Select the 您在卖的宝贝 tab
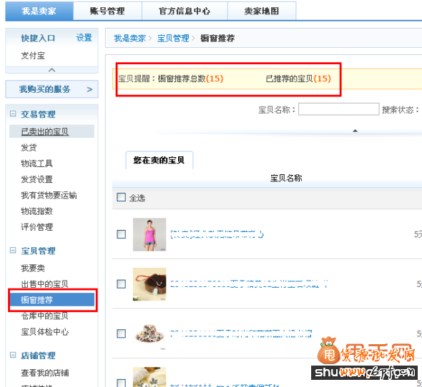The height and width of the screenshot is (387, 422). [x=159, y=160]
